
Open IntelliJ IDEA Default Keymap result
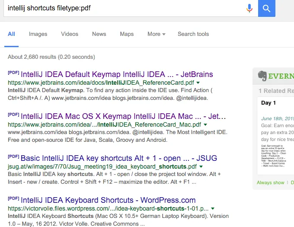117,74
